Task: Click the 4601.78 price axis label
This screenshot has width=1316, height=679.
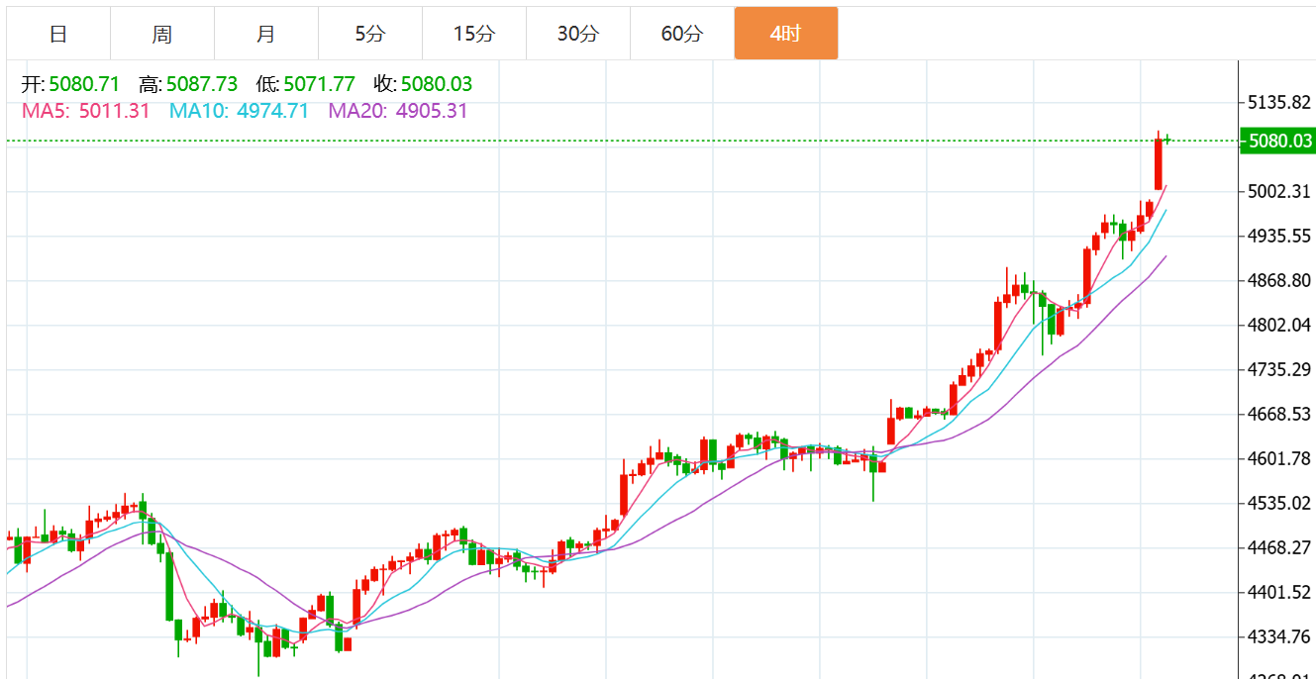Action: coord(1279,458)
